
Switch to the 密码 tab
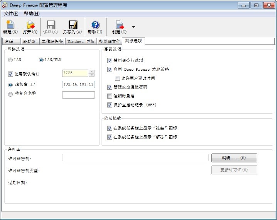[x=11, y=41]
